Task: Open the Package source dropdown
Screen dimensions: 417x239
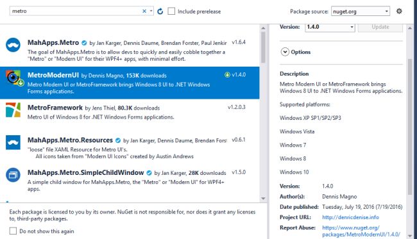Action: [361, 11]
